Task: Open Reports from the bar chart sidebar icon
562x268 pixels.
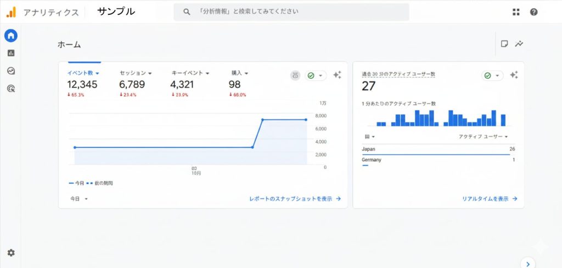Action: tap(11, 53)
